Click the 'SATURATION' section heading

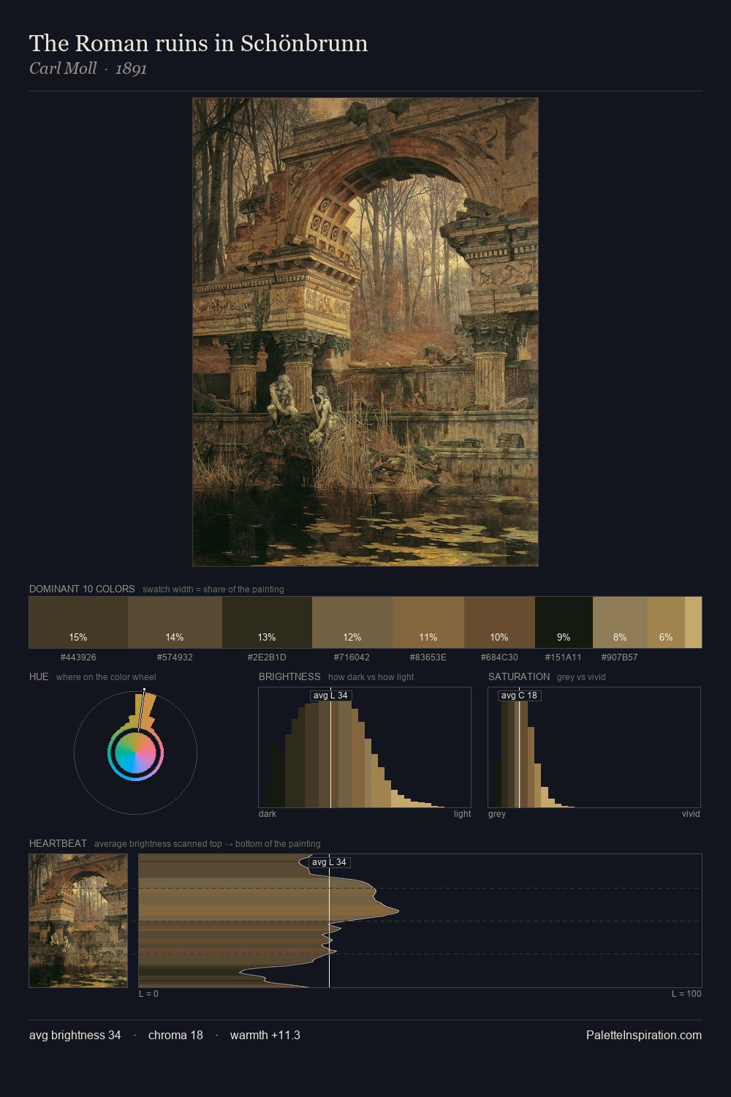coord(519,676)
